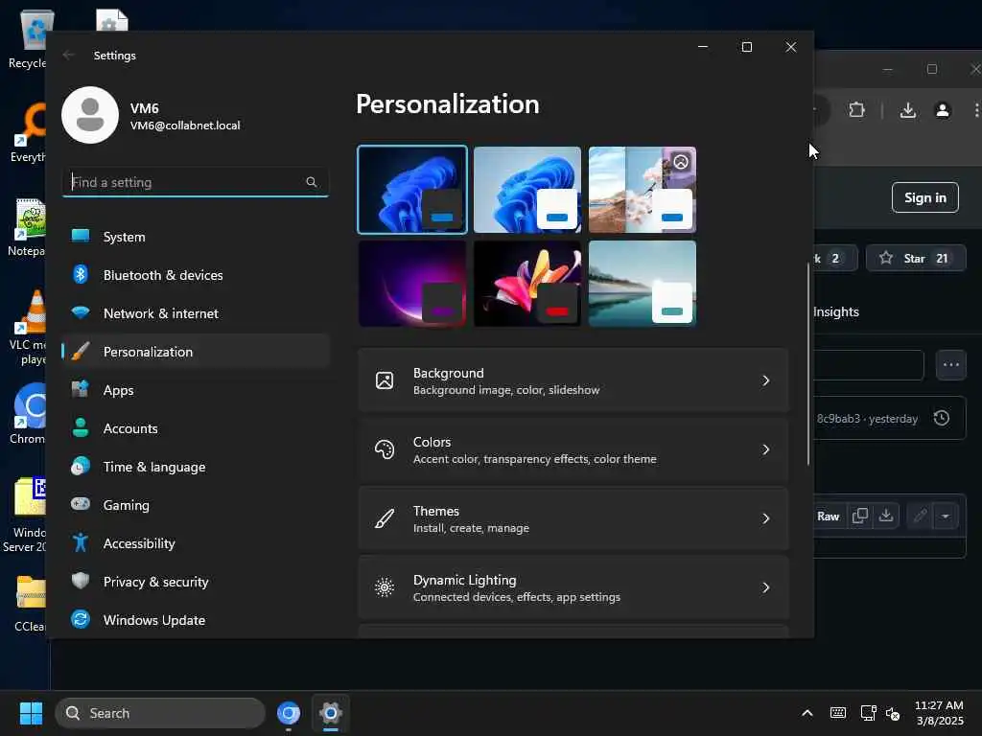Click the Background picture icon

pos(385,380)
